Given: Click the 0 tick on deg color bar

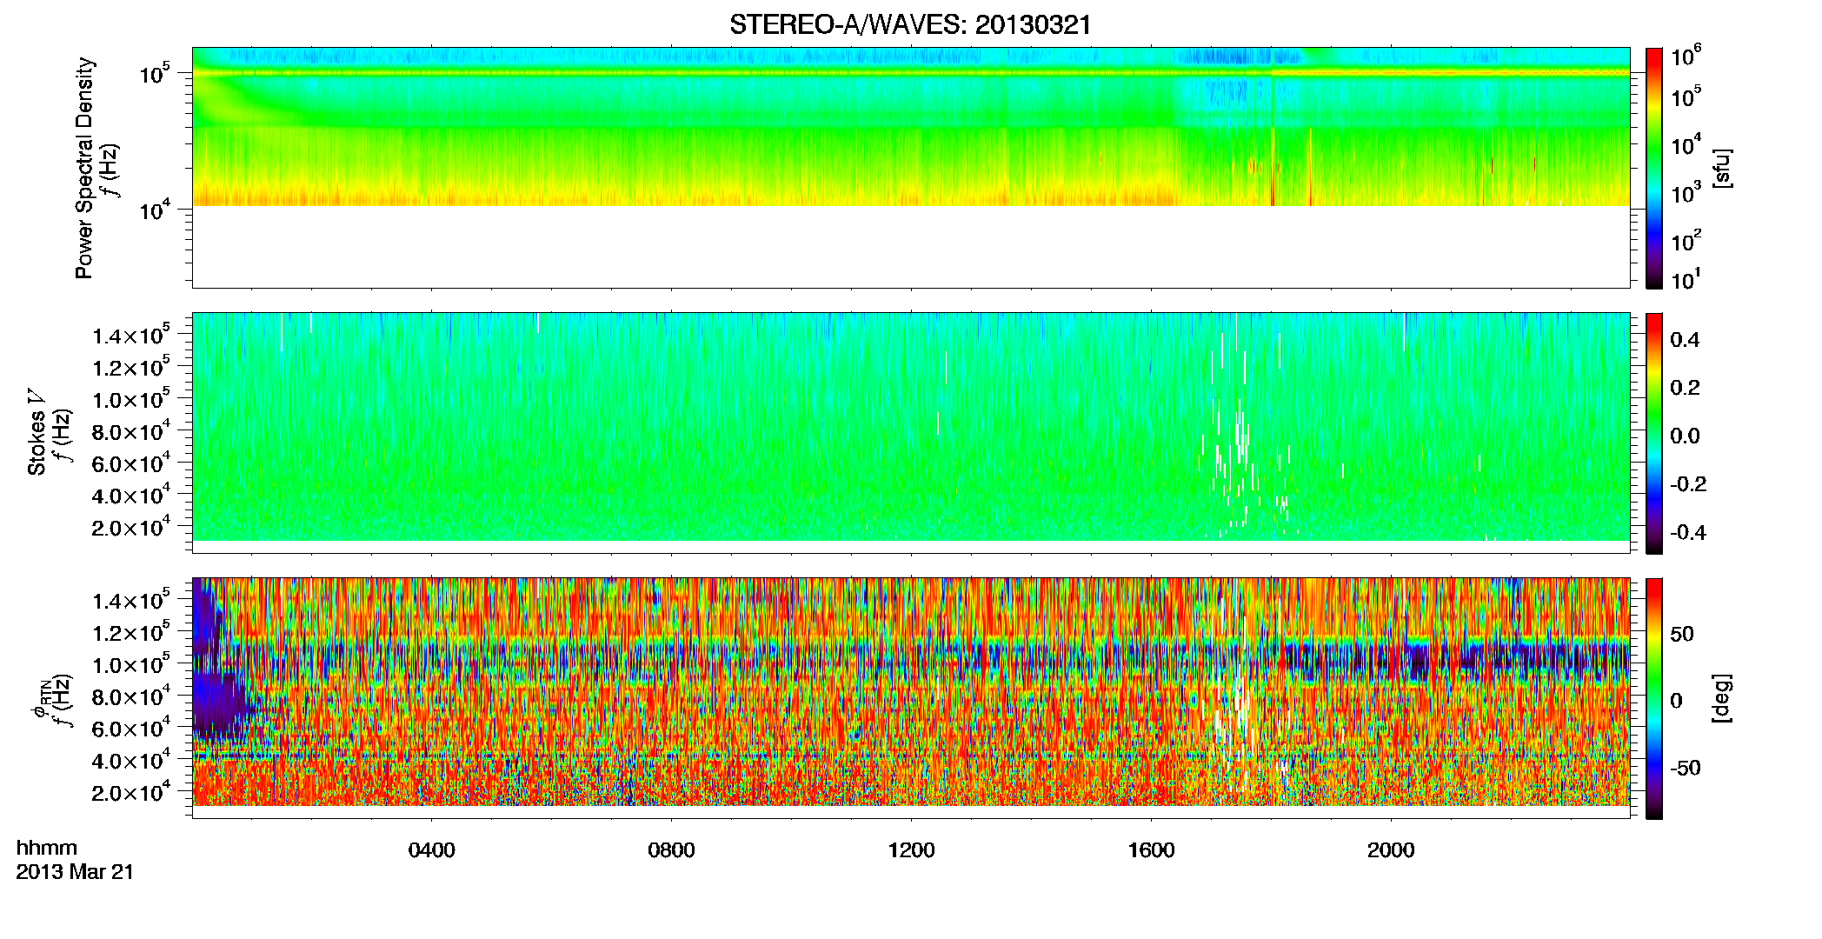Looking at the screenshot, I should pyautogui.click(x=1677, y=701).
